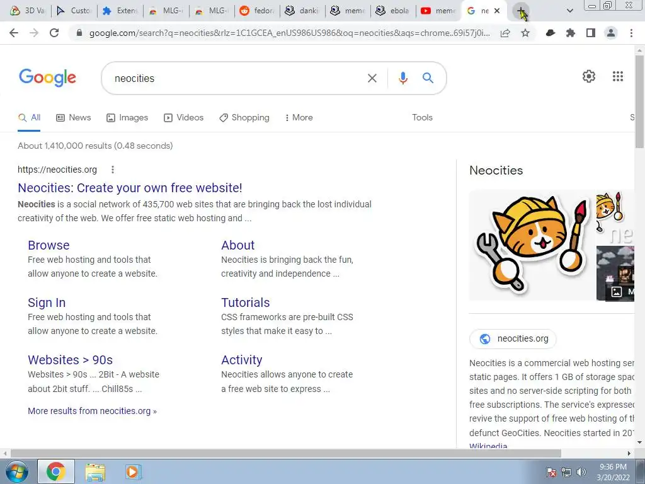Screen dimensions: 645x484
Task: Open the Websites > 90s sitelink
Action: [71, 360]
